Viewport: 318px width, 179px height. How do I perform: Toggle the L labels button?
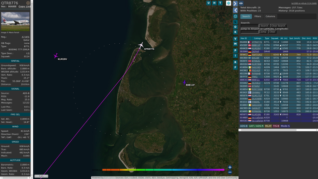[235, 22]
